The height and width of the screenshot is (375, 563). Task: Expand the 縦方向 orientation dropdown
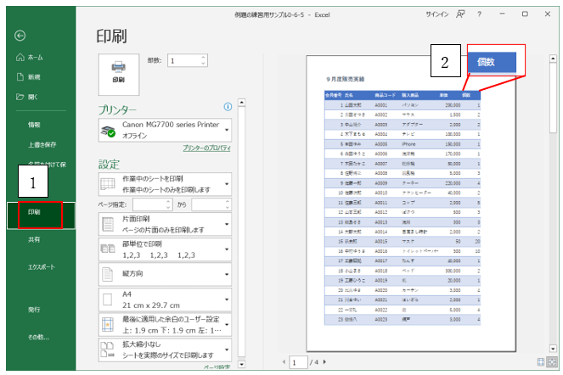[166, 275]
